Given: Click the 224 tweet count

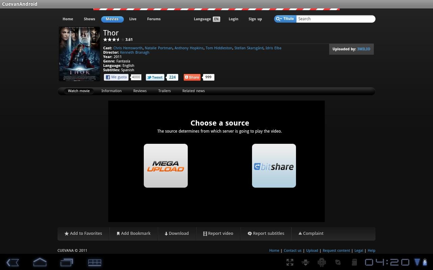Looking at the screenshot, I should (x=173, y=77).
